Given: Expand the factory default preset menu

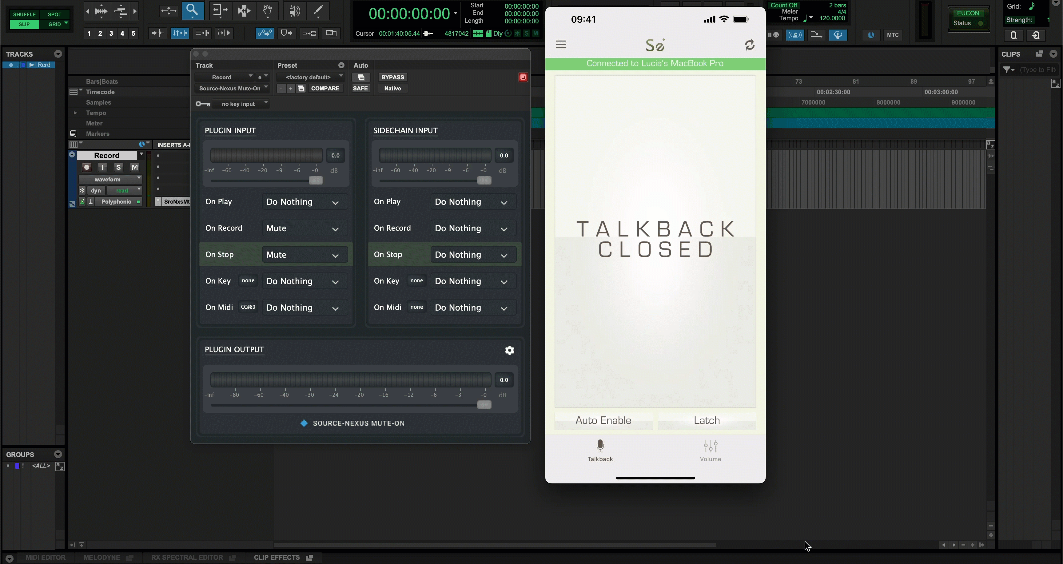Looking at the screenshot, I should click(310, 77).
